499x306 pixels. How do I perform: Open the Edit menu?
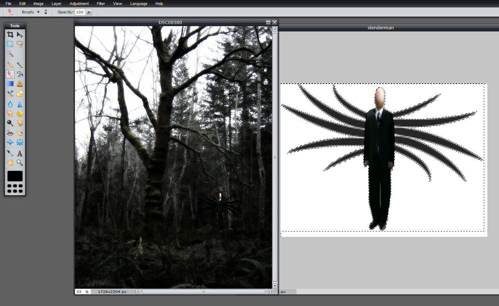(x=22, y=4)
